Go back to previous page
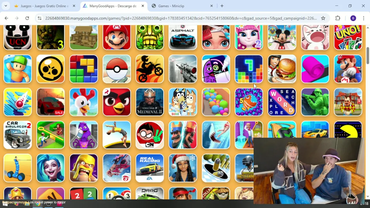The height and width of the screenshot is (208, 370). coord(6,18)
